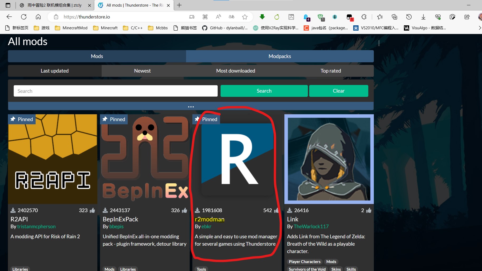This screenshot has width=482, height=271.
Task: Open the Collections icon in toolbar
Action: pyautogui.click(x=394, y=17)
